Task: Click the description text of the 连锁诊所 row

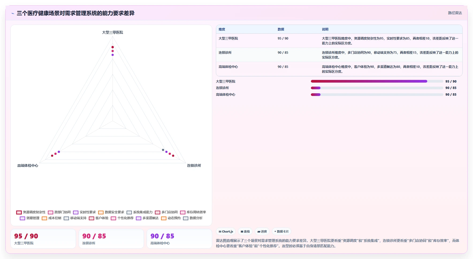Action: tap(390, 55)
